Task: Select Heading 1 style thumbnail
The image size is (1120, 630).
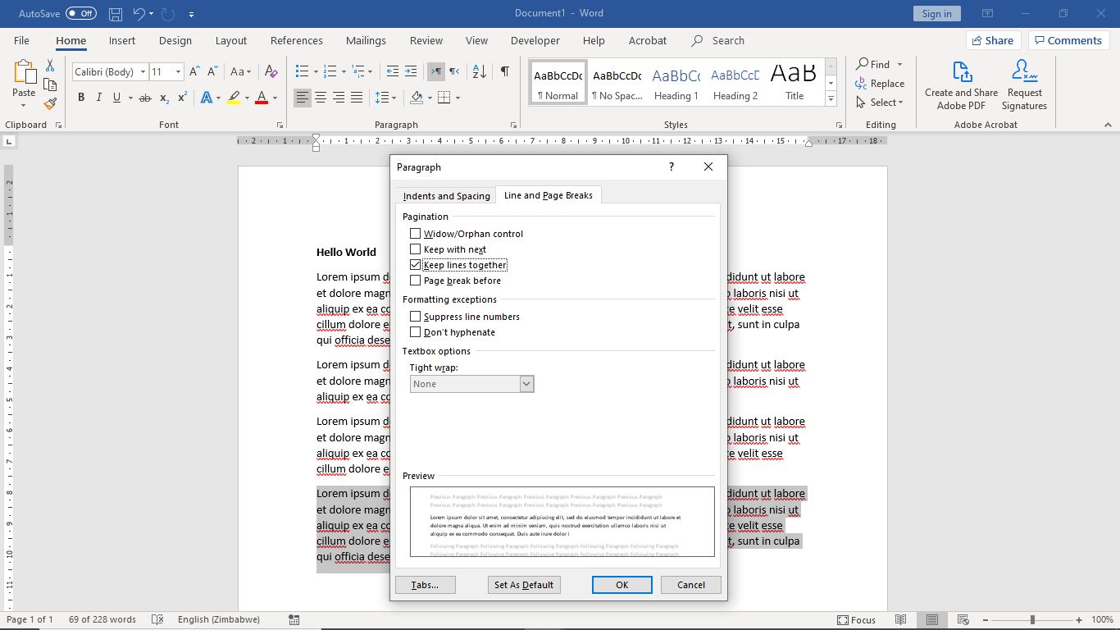Action: coord(676,84)
